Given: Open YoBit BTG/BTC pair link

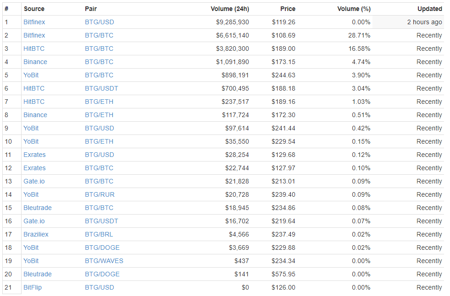Looking at the screenshot, I should click(99, 75).
